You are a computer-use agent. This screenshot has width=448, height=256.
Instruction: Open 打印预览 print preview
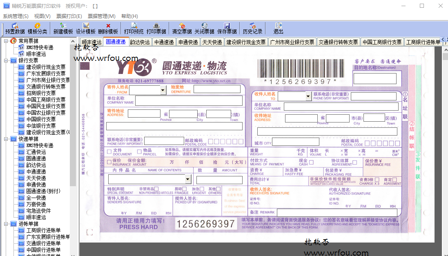[134, 29]
